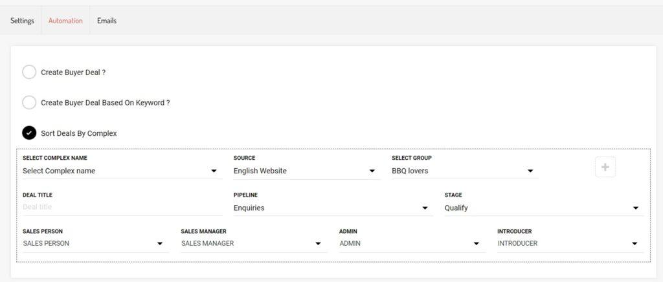Uncheck Sort Deals By Complex
Image resolution: width=663 pixels, height=282 pixels.
click(x=29, y=133)
